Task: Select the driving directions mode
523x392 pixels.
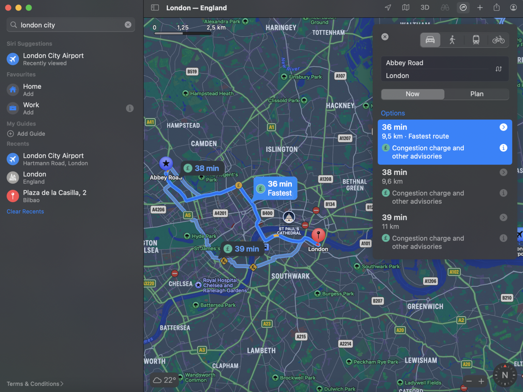Action: click(x=430, y=40)
